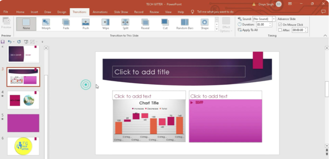The height and width of the screenshot is (159, 329).
Task: Pick the Random Bars transition
Action: click(x=185, y=24)
